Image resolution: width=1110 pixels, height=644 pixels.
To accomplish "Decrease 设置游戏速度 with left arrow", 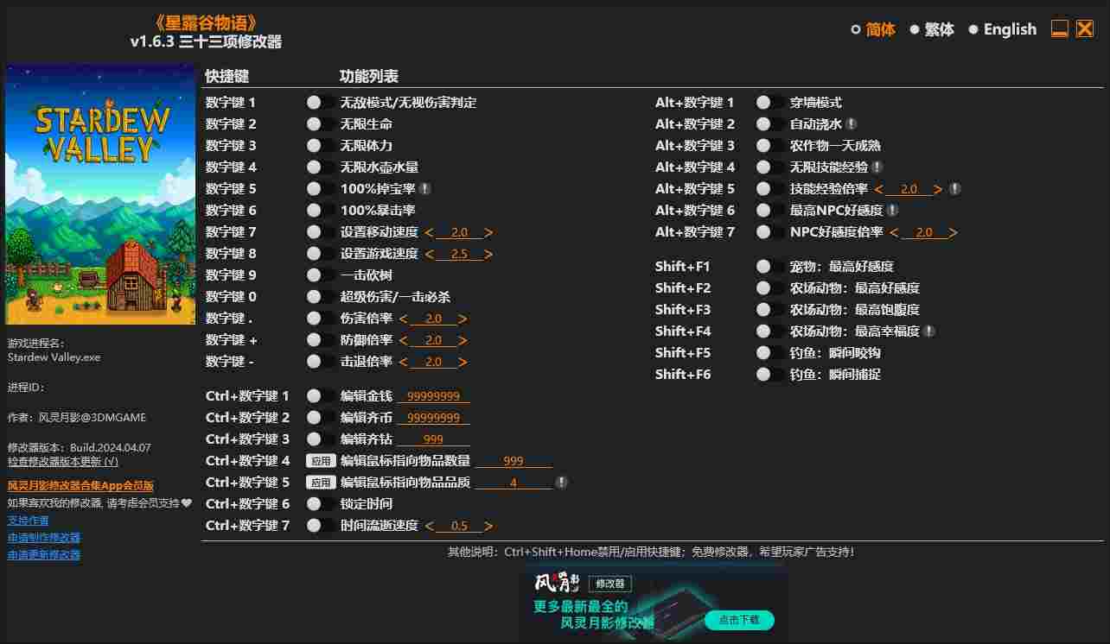I will (x=429, y=254).
